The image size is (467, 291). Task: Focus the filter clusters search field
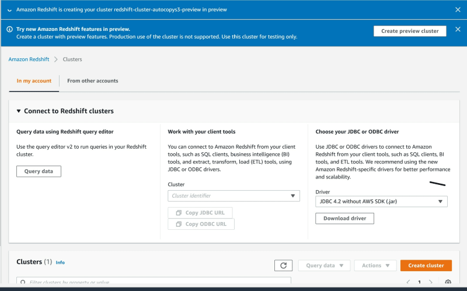pos(154,282)
